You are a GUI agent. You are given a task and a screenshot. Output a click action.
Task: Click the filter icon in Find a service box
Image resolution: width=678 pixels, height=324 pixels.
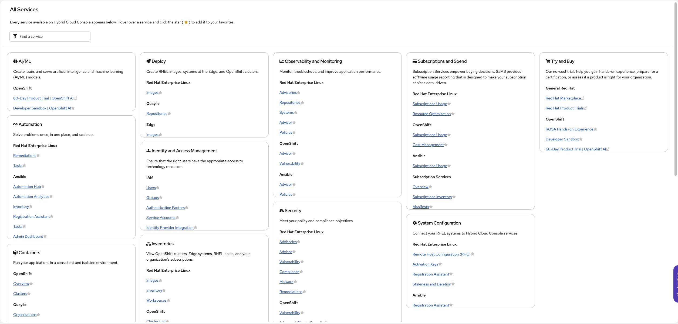pos(15,36)
